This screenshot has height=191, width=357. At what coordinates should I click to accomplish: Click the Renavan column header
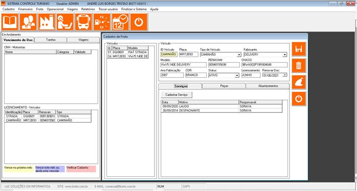pos(47,112)
